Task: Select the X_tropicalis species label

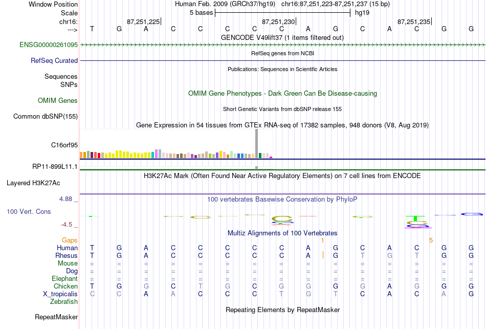Action: point(60,294)
